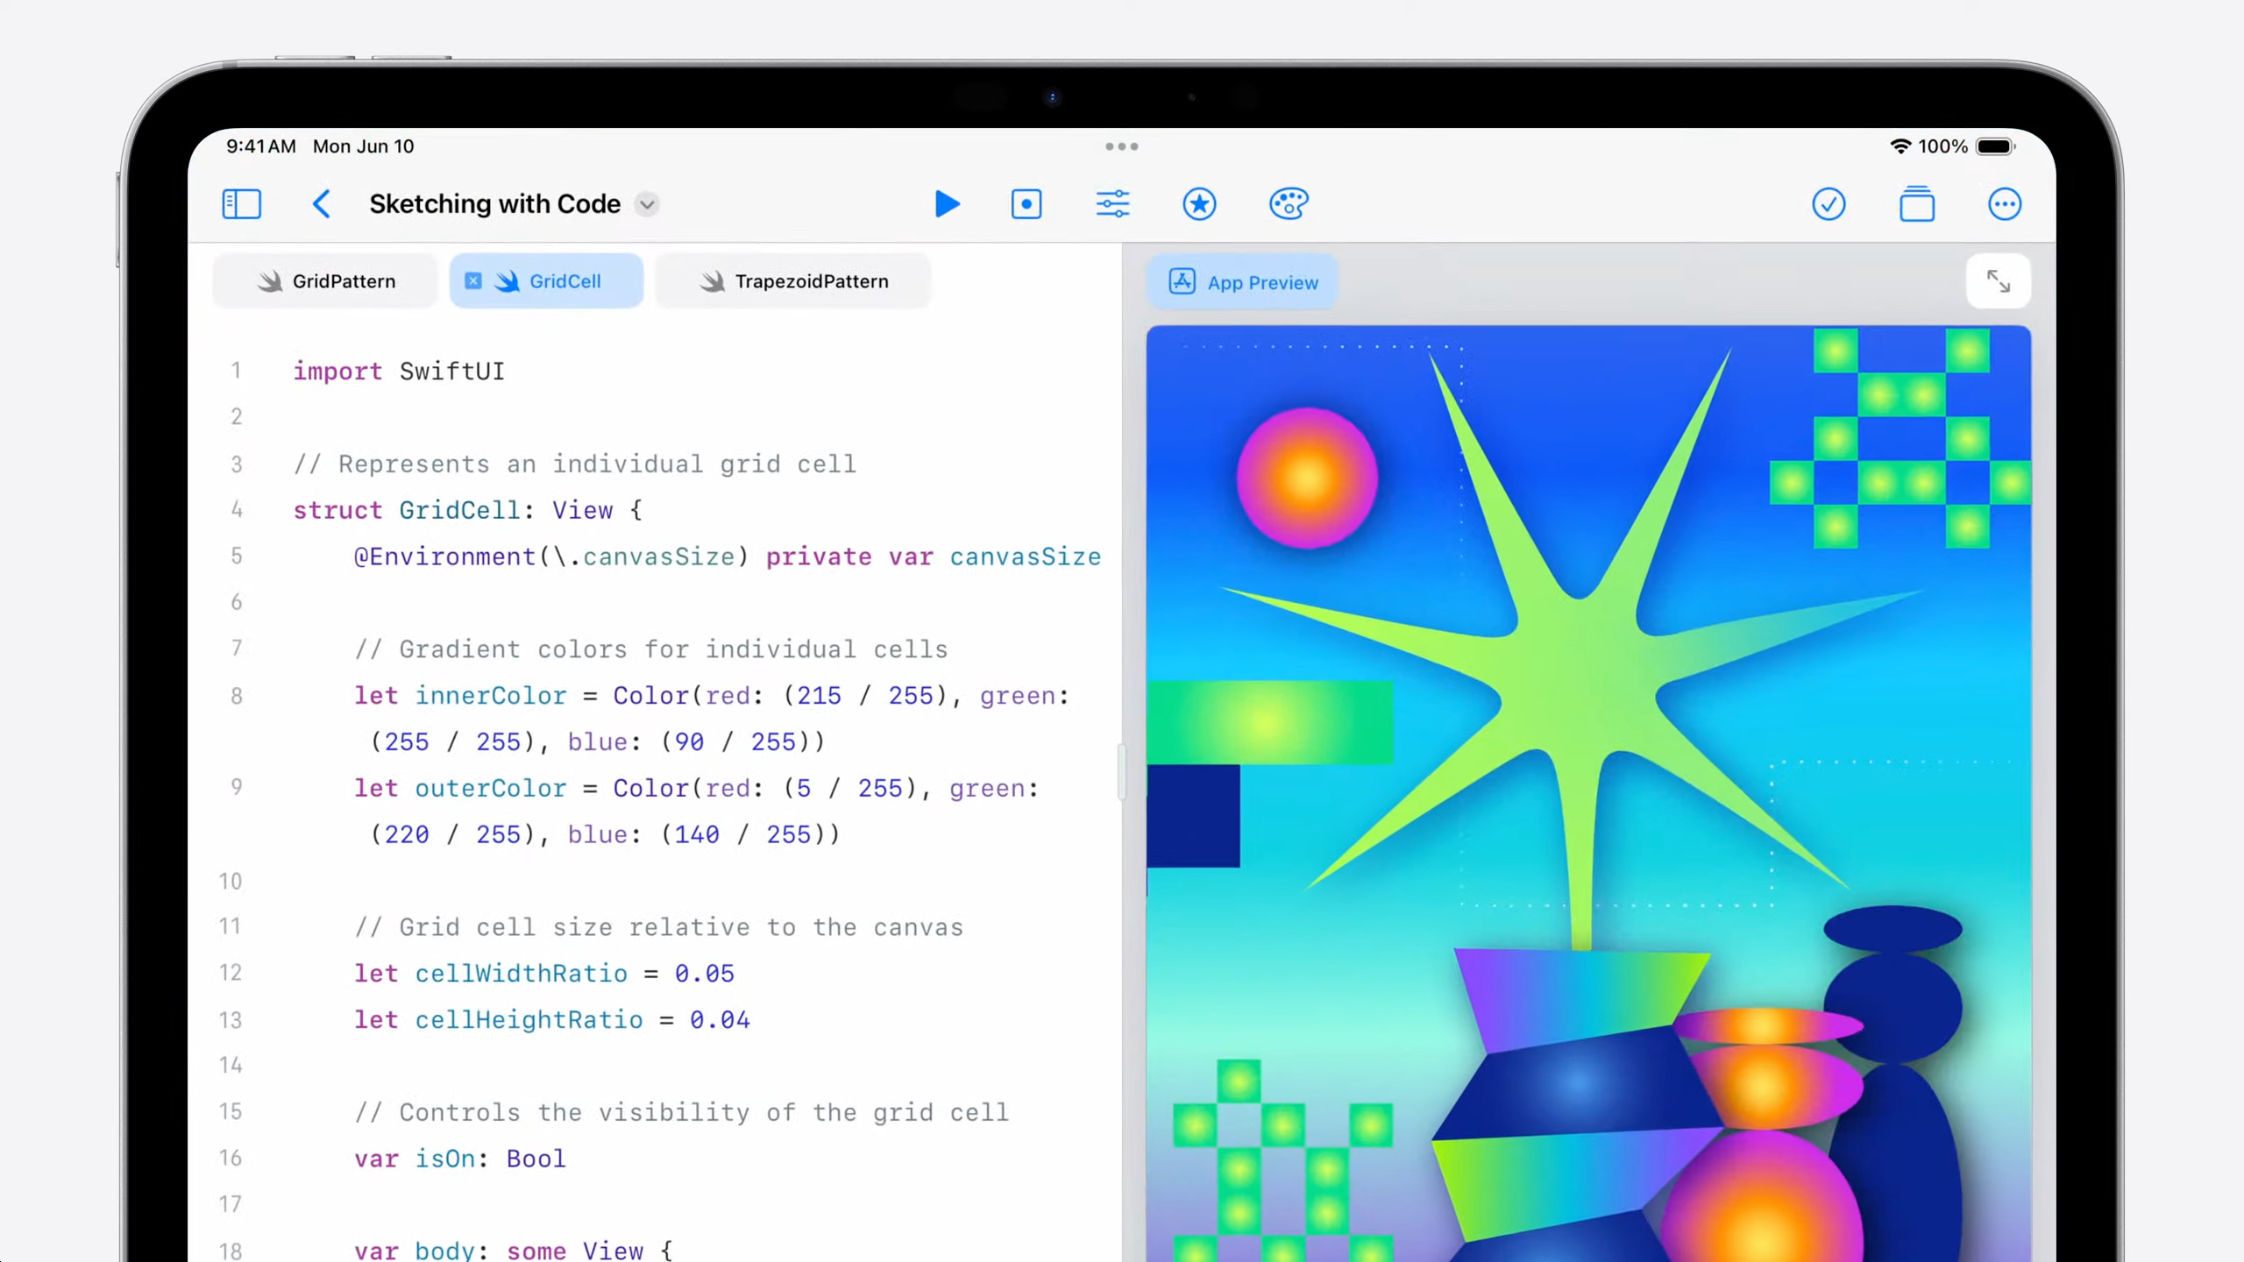Expand the Sketching with Code title dropdown
The width and height of the screenshot is (2244, 1262).
pyautogui.click(x=647, y=204)
